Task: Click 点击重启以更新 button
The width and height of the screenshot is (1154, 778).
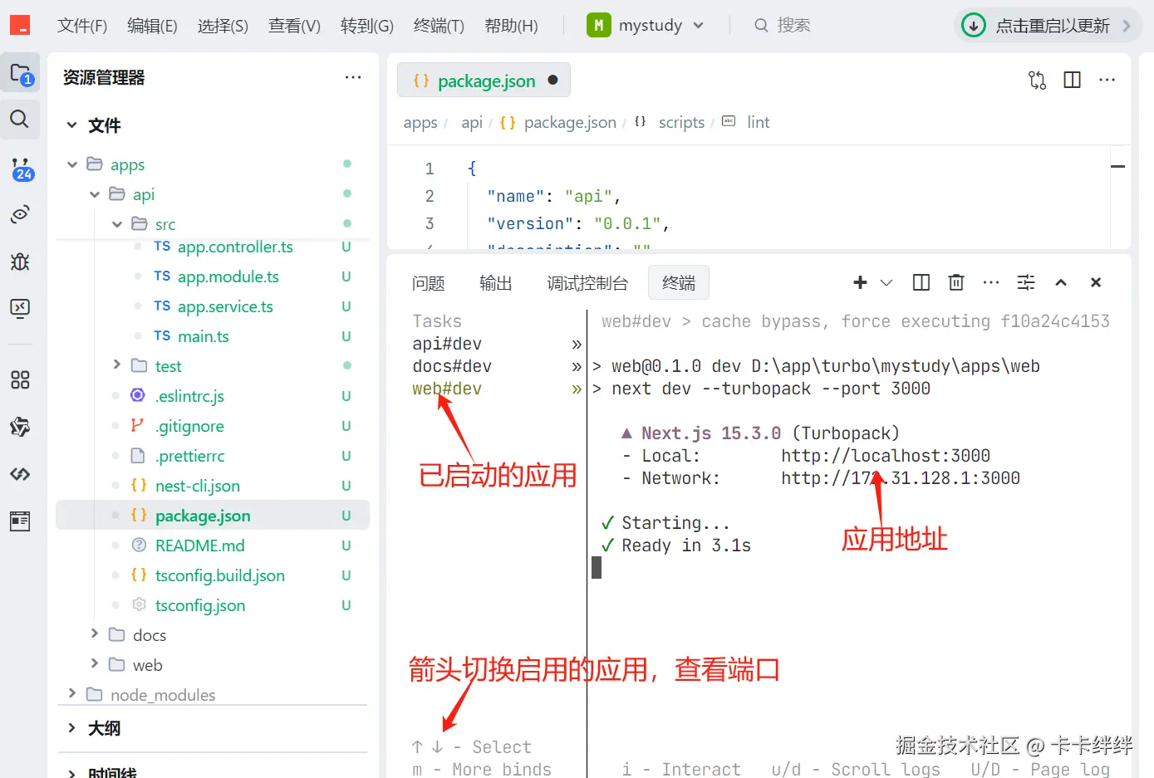Action: coord(1048,26)
